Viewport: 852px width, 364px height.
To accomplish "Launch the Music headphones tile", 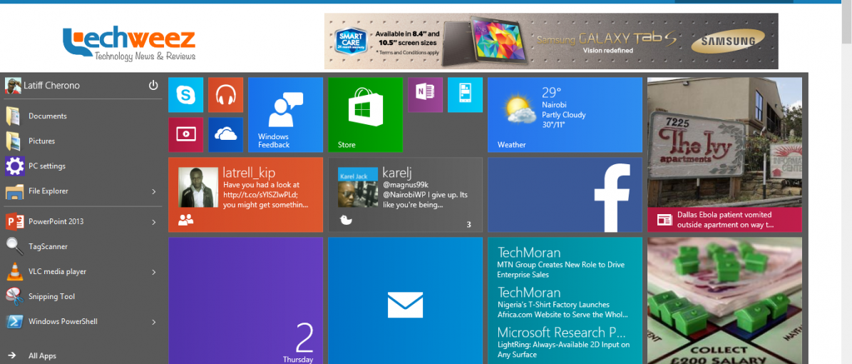I will tap(225, 95).
